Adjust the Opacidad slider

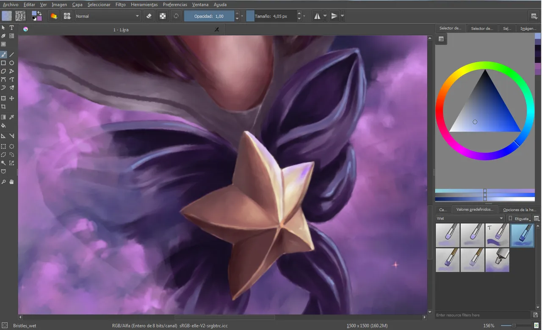pyautogui.click(x=209, y=16)
